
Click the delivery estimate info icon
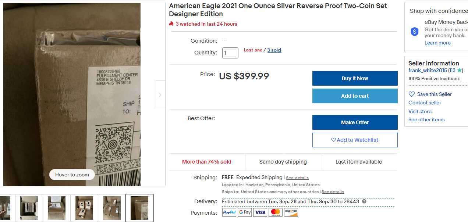364,201
